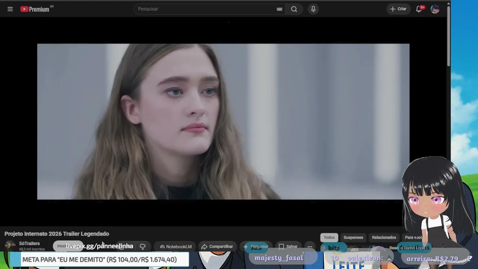Click the livepix.gg/panneelinha overlay text
The width and height of the screenshot is (478, 269).
pyautogui.click(x=99, y=246)
